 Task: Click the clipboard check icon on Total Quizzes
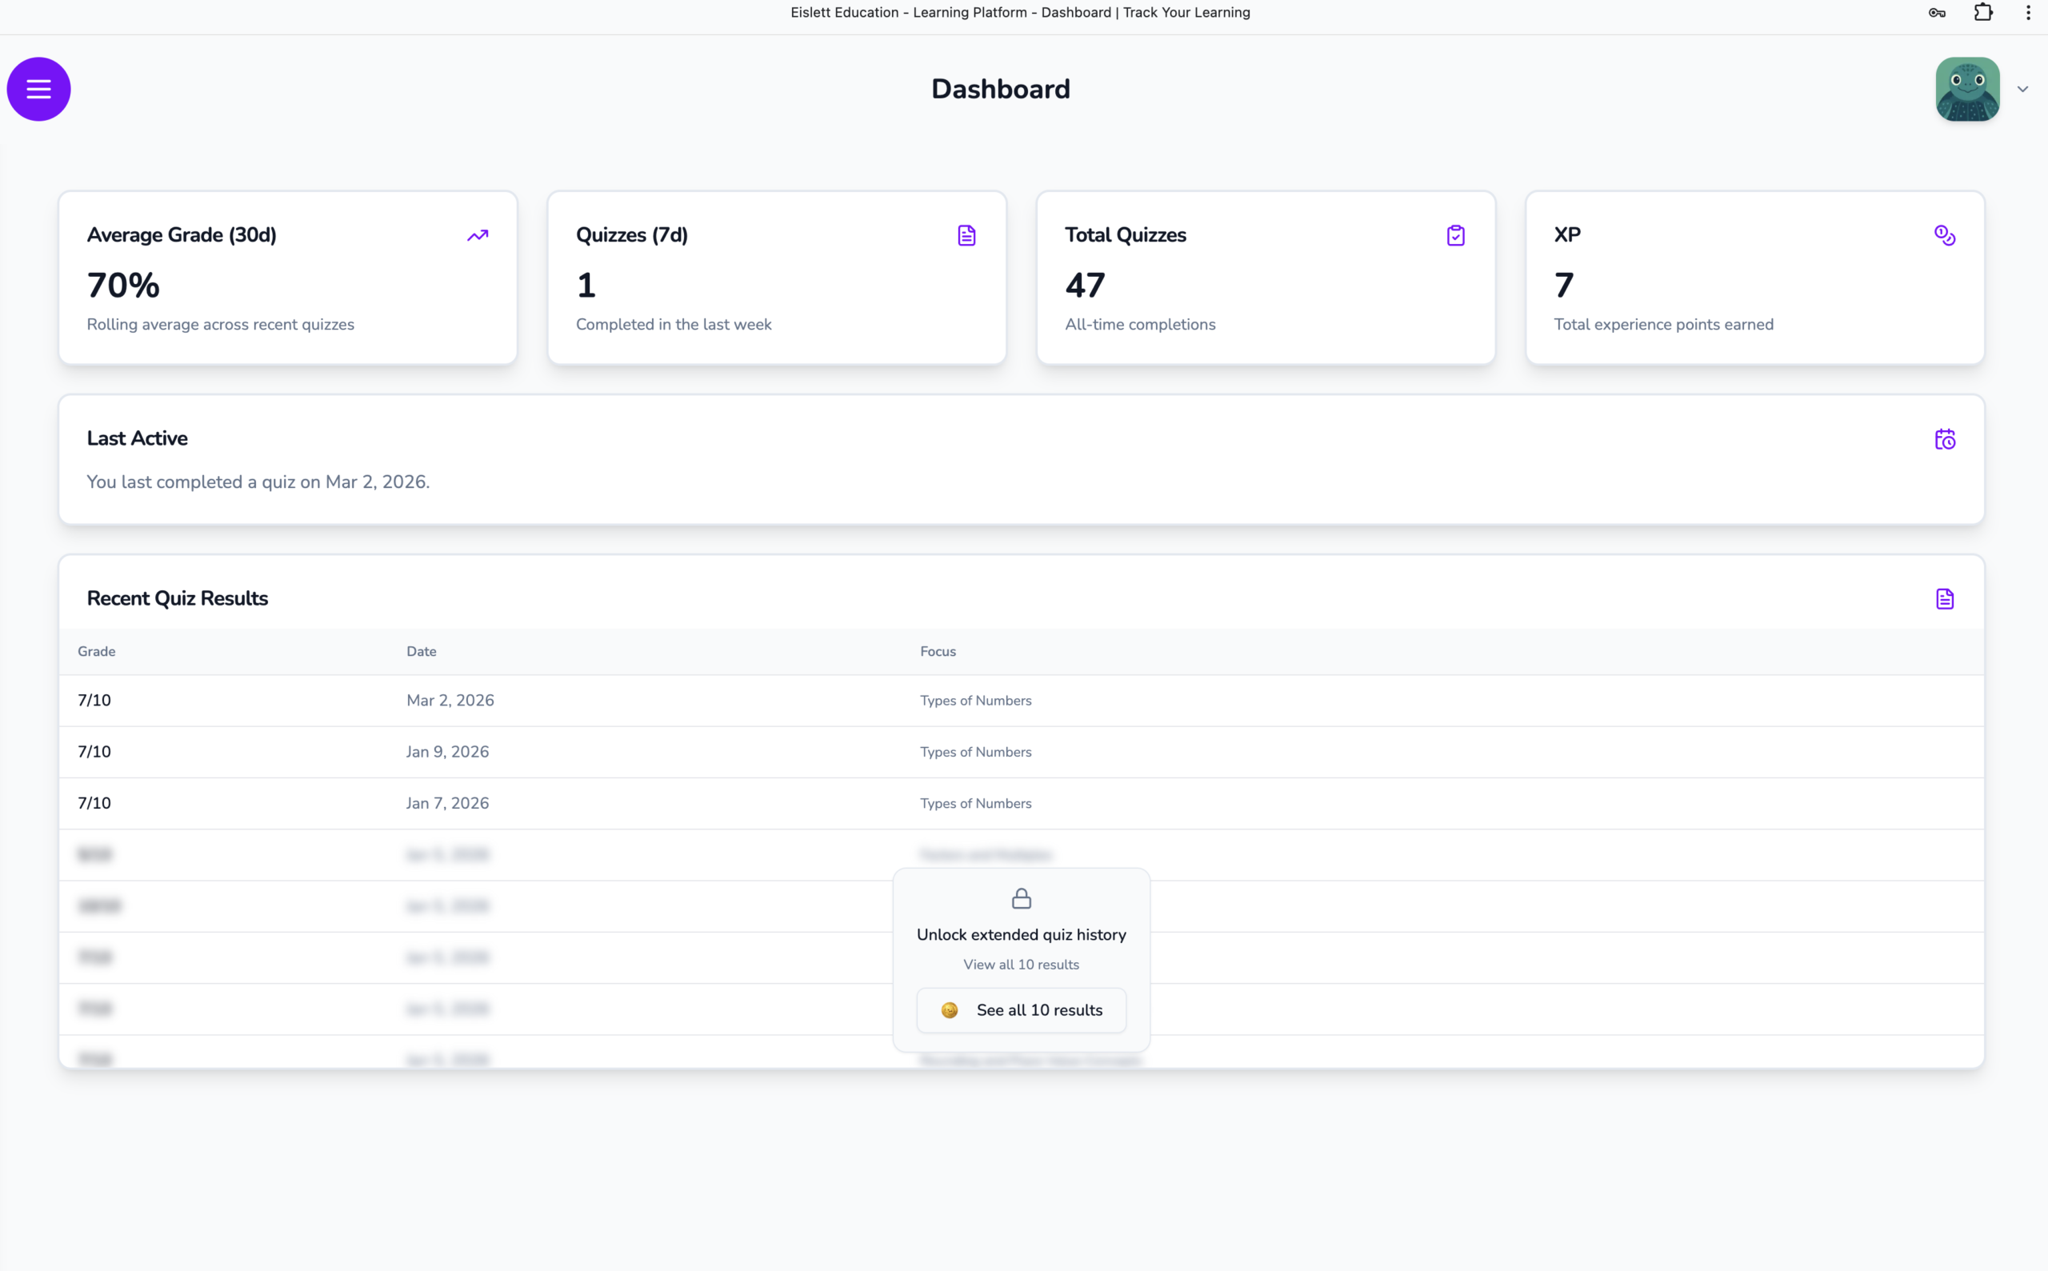1455,235
